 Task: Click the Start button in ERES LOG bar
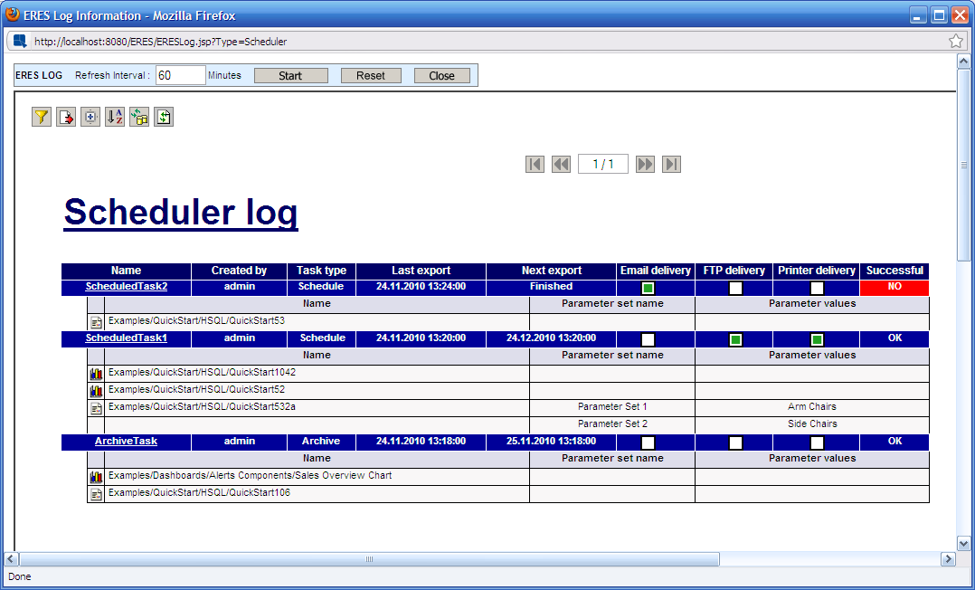[x=291, y=75]
